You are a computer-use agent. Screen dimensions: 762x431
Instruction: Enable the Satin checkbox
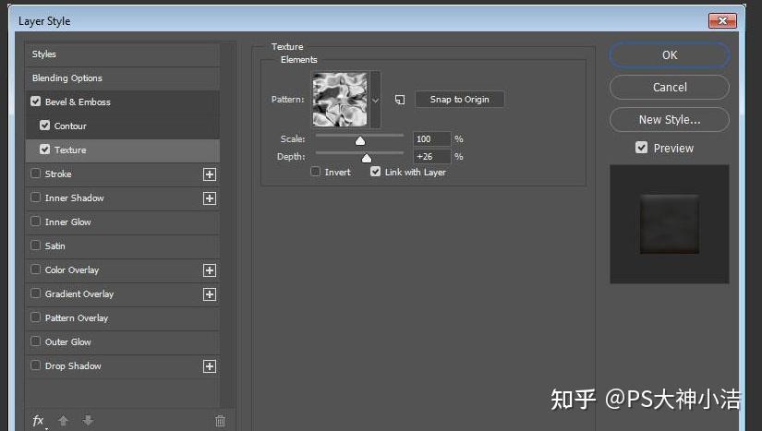point(35,245)
